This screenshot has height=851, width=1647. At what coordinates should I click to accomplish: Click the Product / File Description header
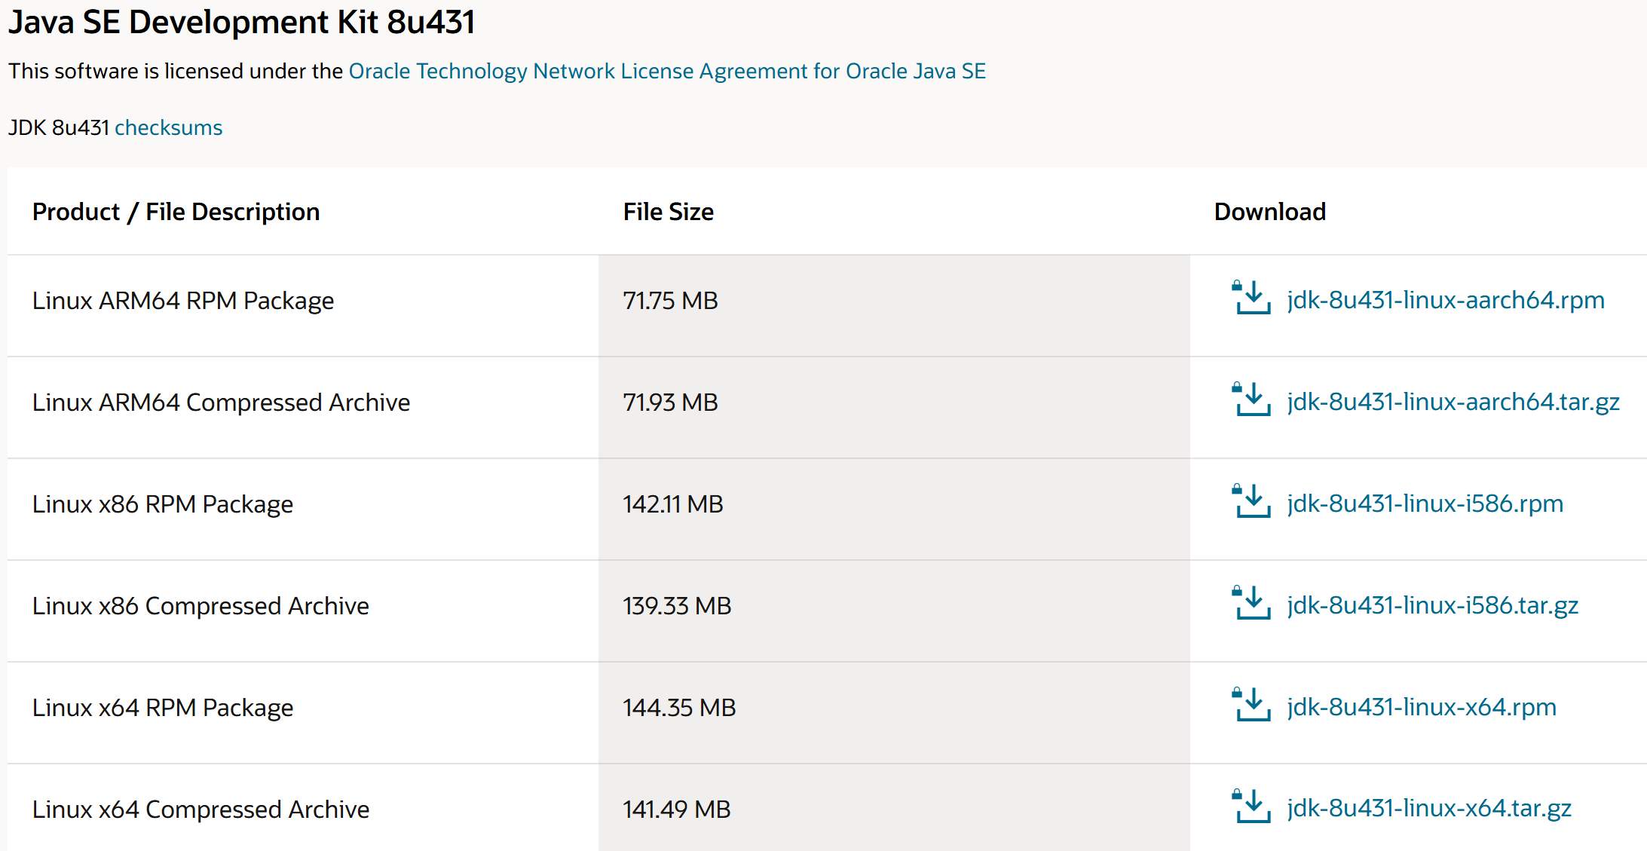click(x=176, y=212)
